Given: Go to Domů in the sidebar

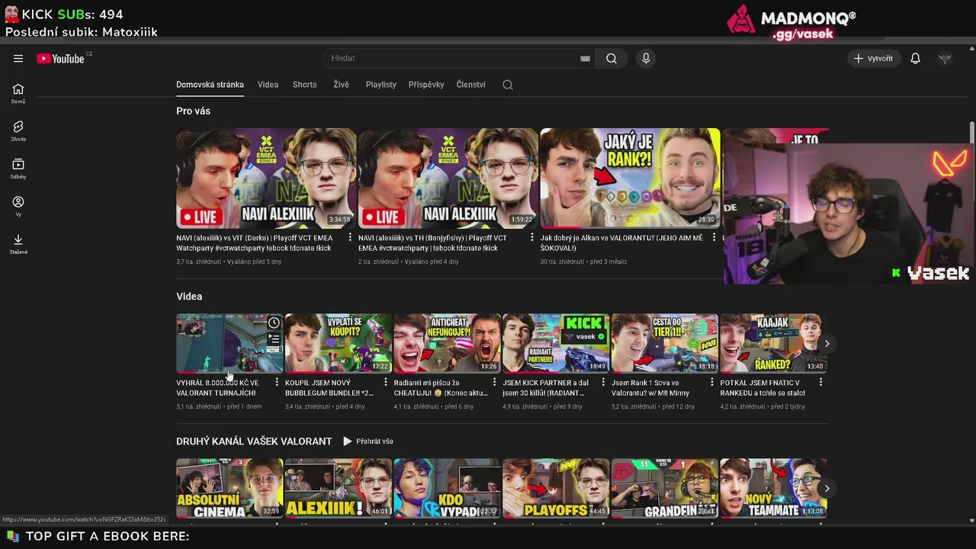Looking at the screenshot, I should (x=18, y=93).
